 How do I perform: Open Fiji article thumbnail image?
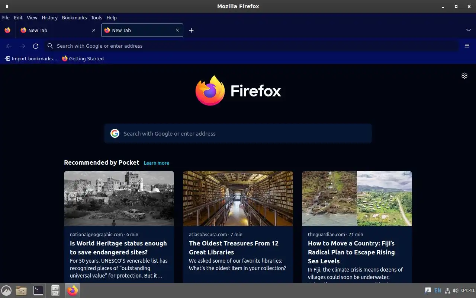357,199
